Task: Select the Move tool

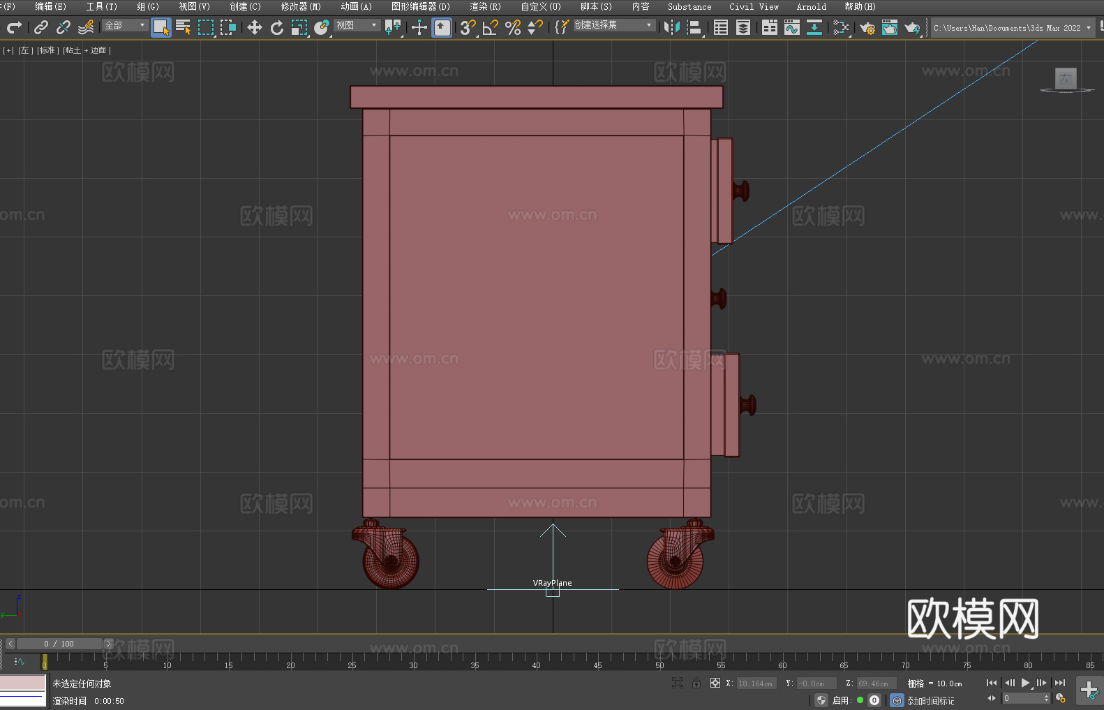Action: pyautogui.click(x=255, y=27)
